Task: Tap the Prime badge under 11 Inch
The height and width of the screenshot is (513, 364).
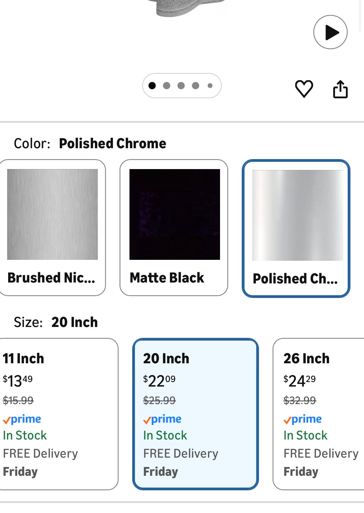Action: click(x=22, y=419)
